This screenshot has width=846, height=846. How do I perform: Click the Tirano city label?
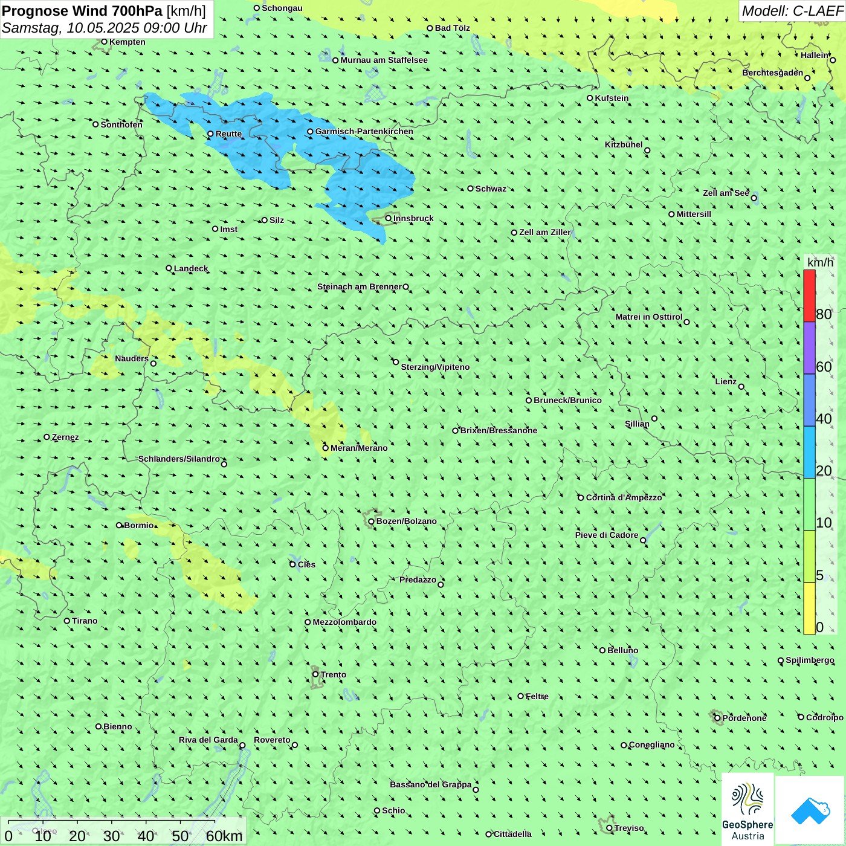point(85,621)
